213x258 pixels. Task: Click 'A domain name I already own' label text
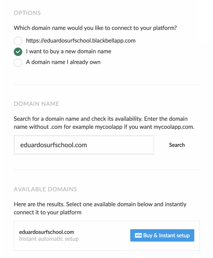click(63, 62)
